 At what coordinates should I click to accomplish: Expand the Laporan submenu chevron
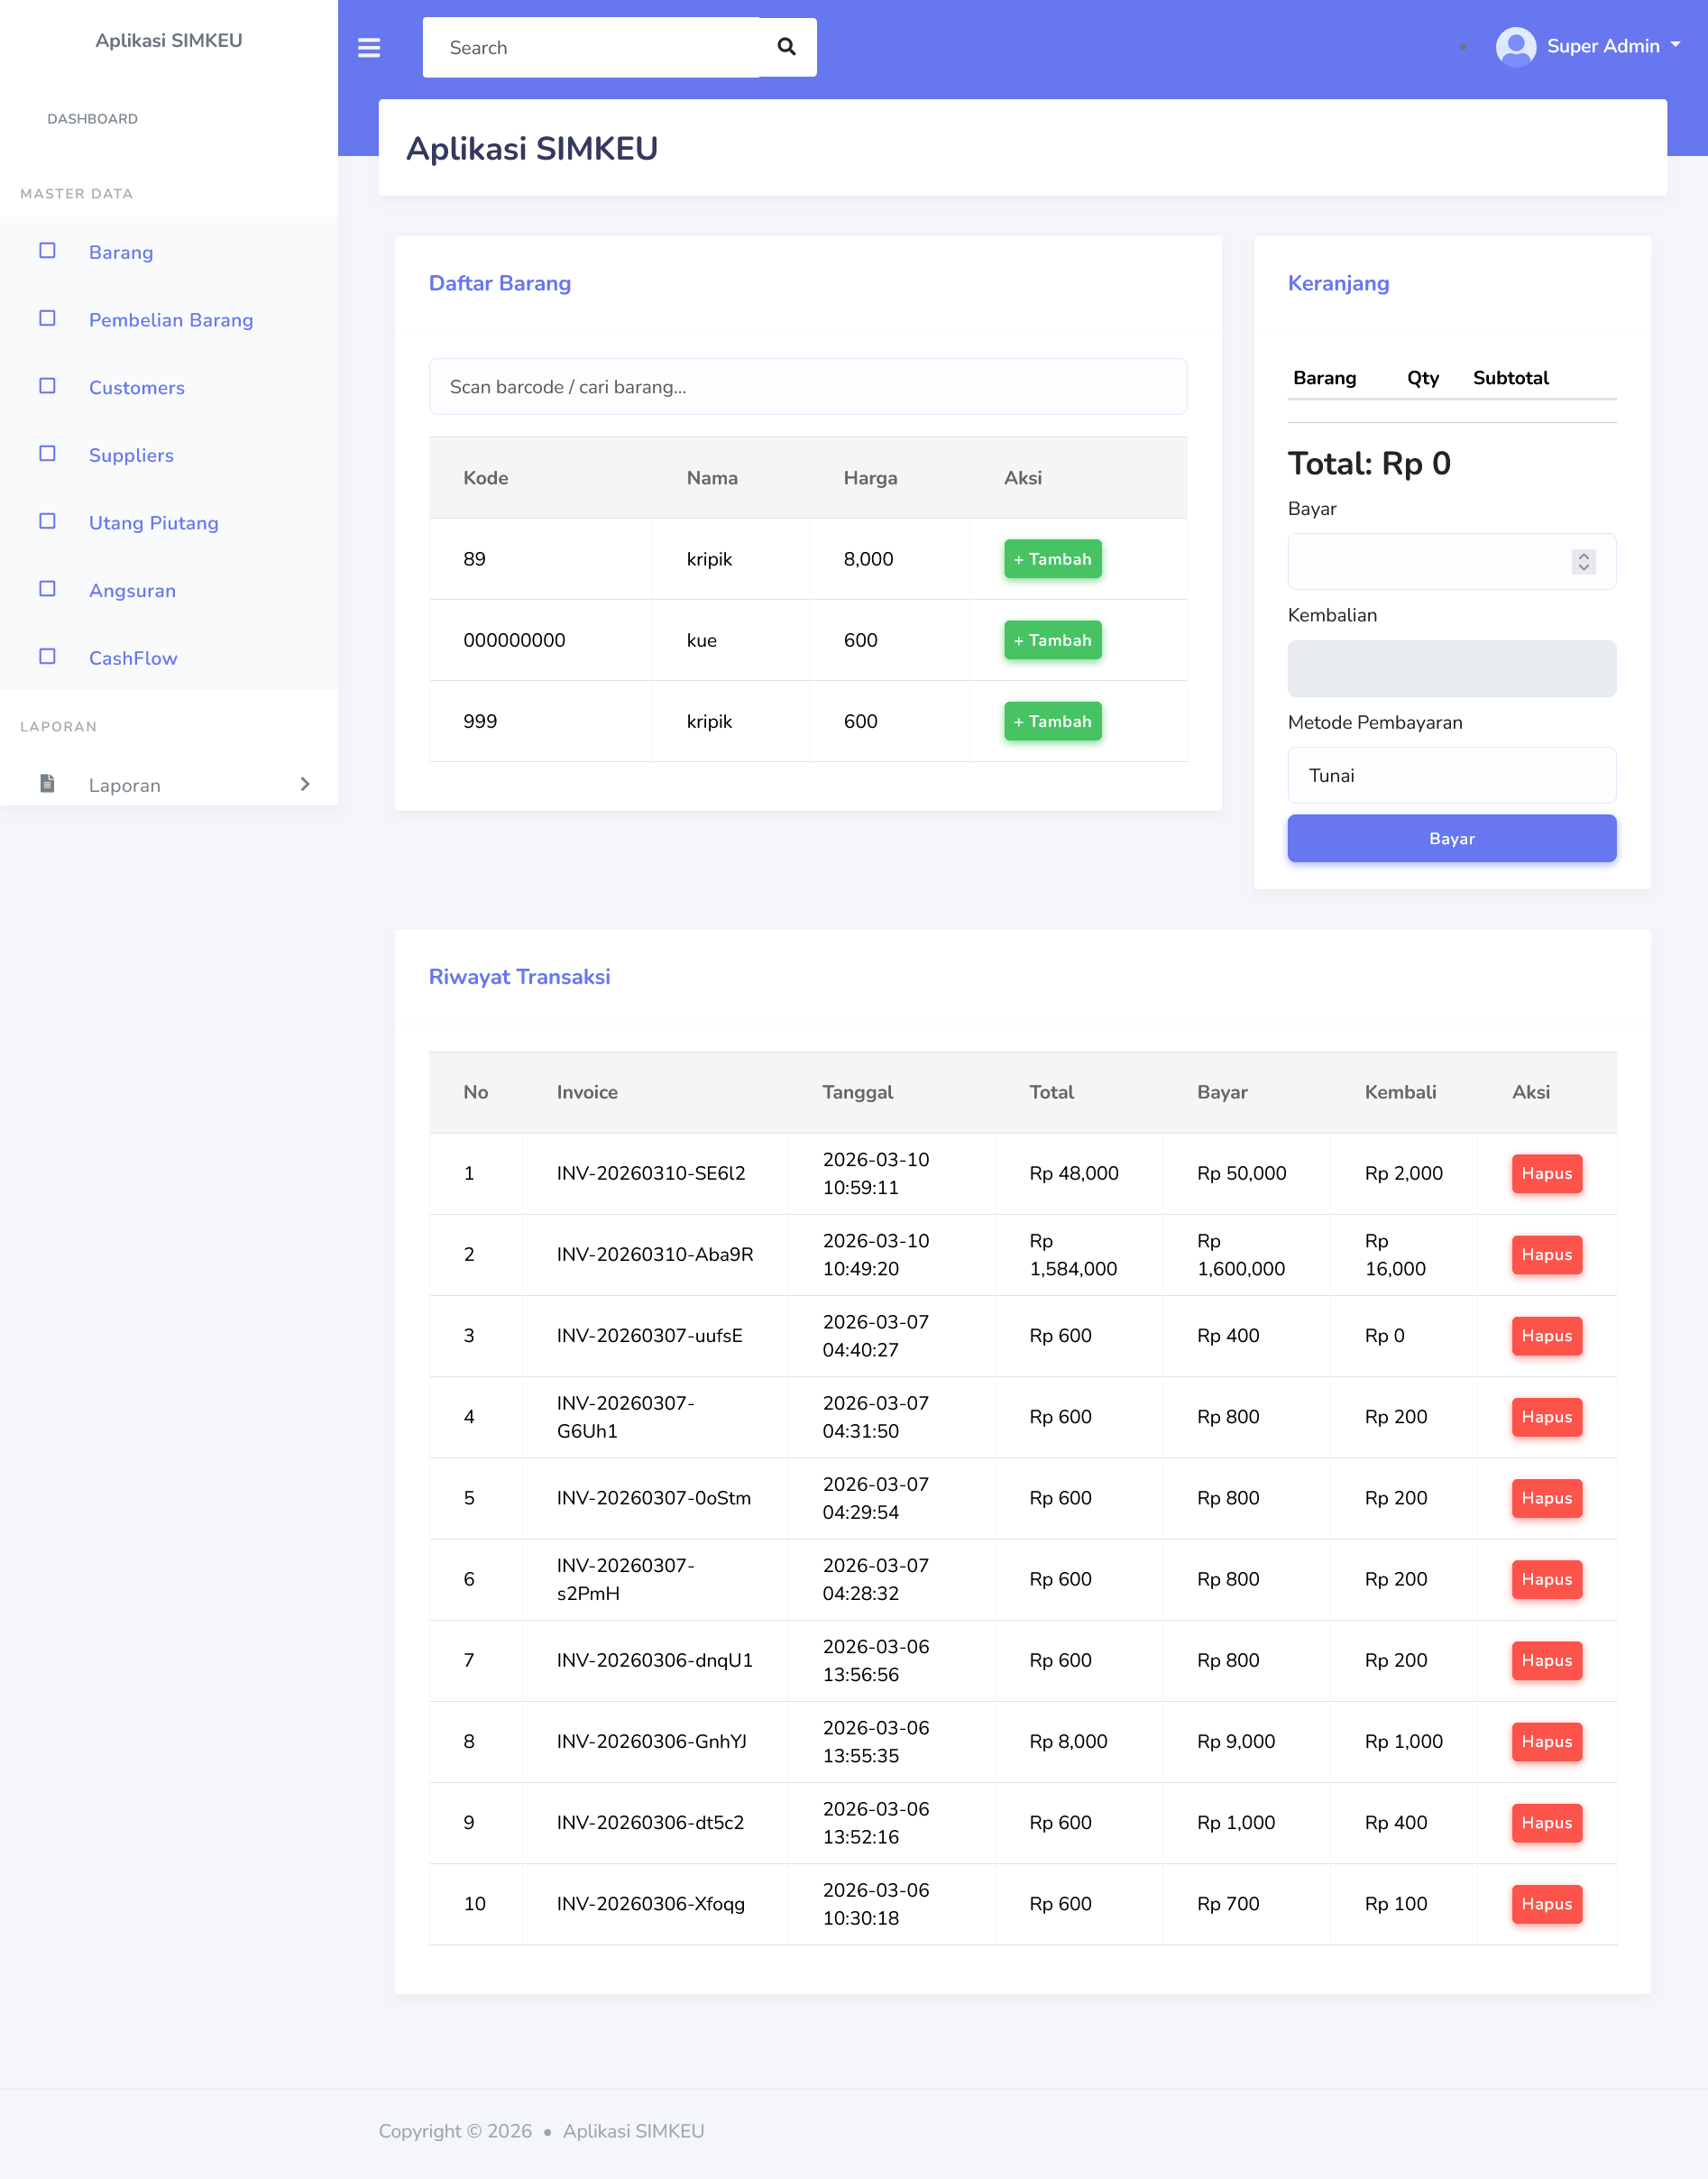click(x=305, y=784)
